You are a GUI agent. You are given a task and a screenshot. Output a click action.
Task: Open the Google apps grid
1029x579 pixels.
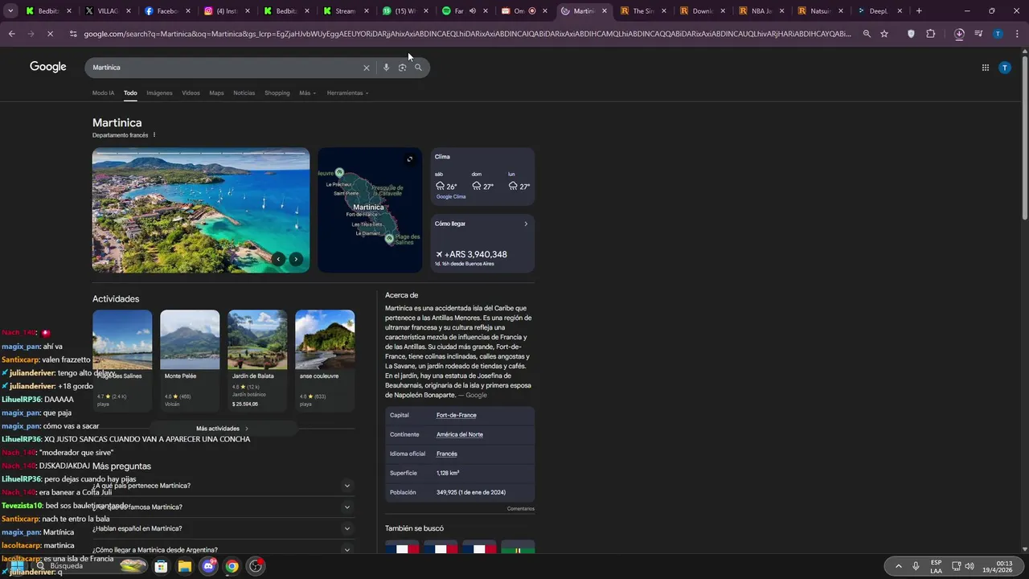[985, 68]
